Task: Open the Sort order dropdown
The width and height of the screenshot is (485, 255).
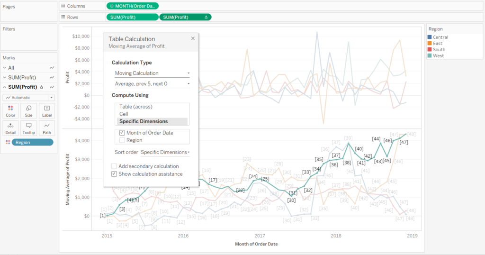Action: click(x=165, y=152)
